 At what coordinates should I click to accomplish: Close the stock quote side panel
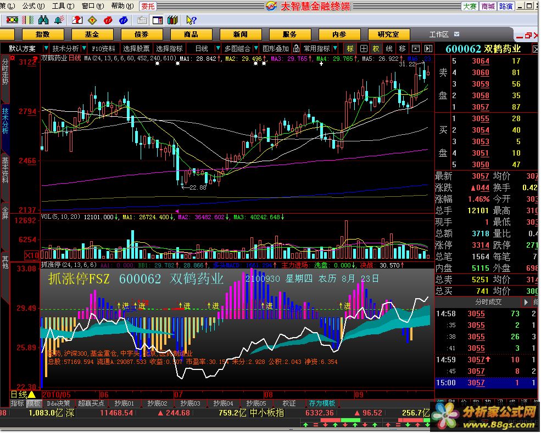[x=536, y=49]
